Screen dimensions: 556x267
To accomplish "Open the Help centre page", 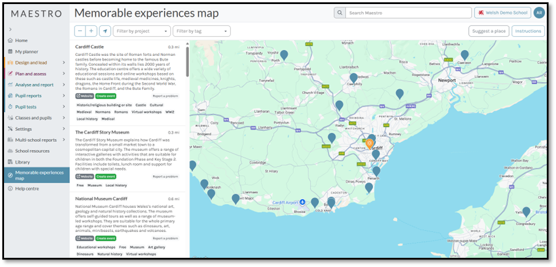I will [x=27, y=189].
